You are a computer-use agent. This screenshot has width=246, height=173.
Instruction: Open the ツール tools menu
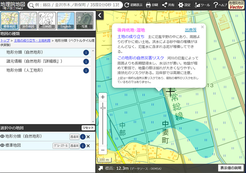[x=202, y=5]
